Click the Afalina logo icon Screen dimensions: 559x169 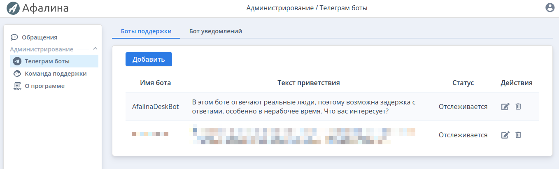pos(13,8)
